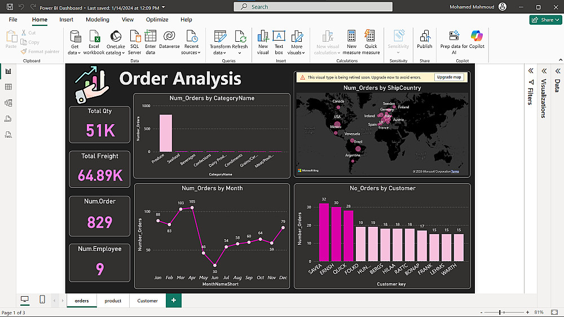Click fit to page icon
The image size is (564, 317).
(554, 312)
